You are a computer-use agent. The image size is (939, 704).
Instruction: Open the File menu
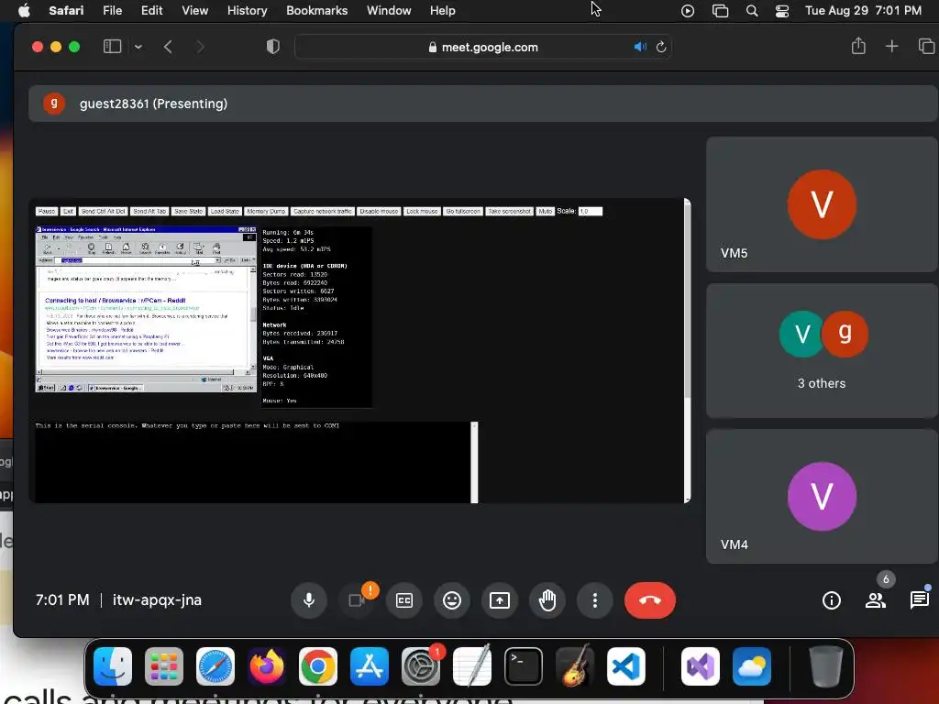[112, 10]
